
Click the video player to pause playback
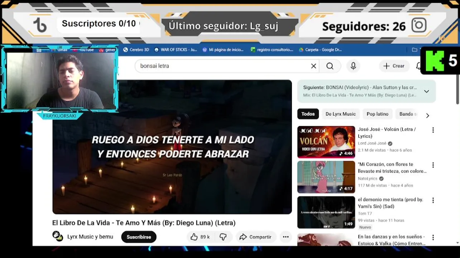pyautogui.click(x=172, y=147)
